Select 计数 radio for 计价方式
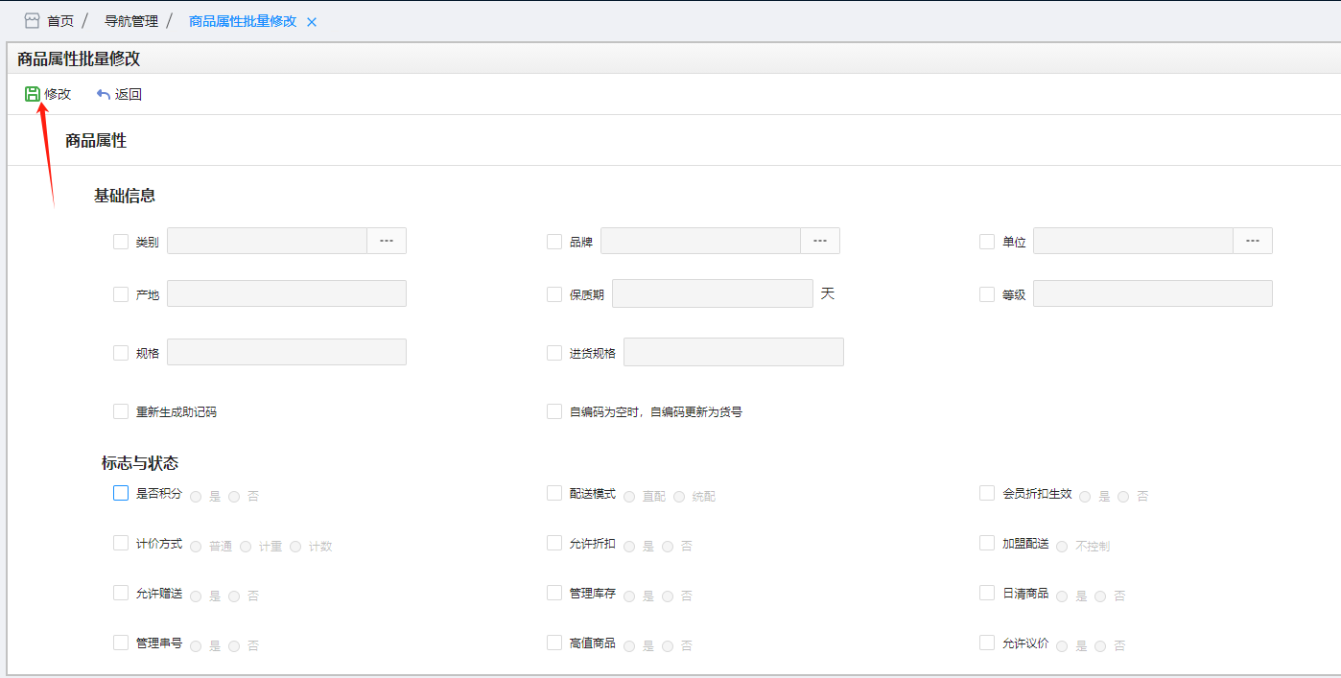 tap(295, 547)
